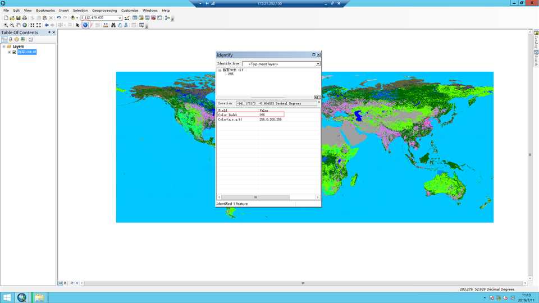Open the Edit menu

coord(16,10)
